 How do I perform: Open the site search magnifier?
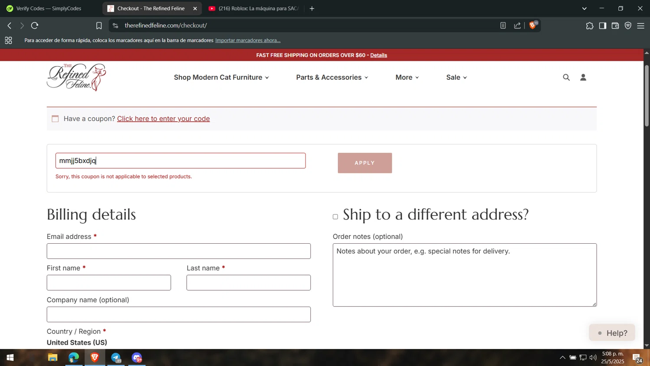pyautogui.click(x=566, y=77)
